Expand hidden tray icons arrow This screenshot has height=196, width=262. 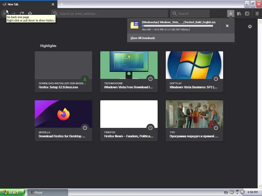click(243, 192)
